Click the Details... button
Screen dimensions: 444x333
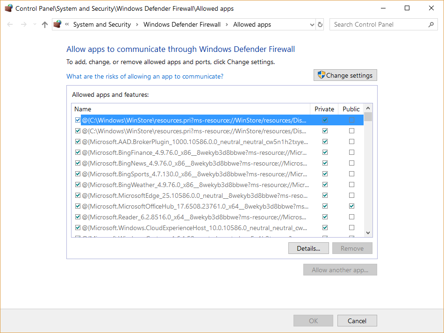(x=308, y=248)
